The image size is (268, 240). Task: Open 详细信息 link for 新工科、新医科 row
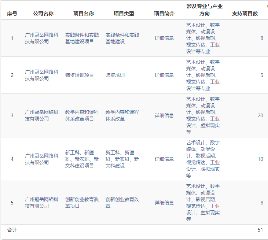tap(164, 159)
